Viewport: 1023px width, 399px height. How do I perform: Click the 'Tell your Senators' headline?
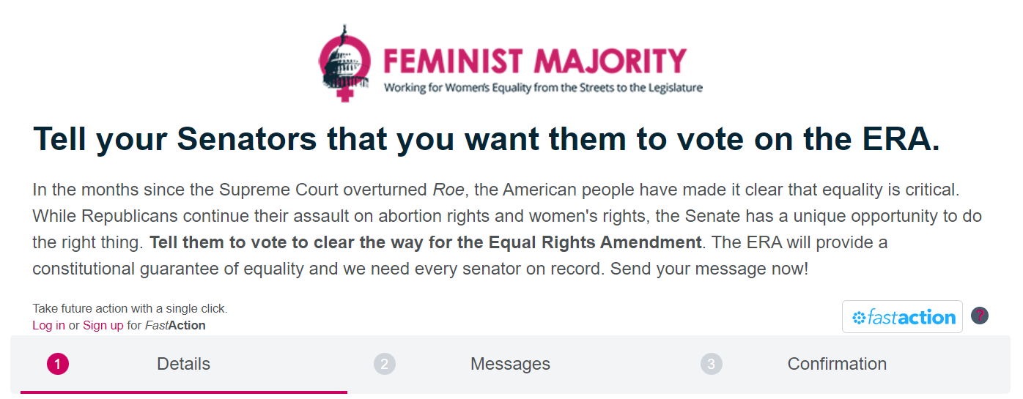coord(486,139)
